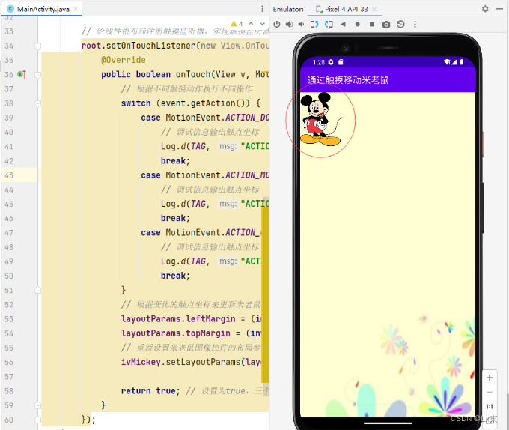This screenshot has height=430, width=509.
Task: Click the fold end marker at line 60
Action: coord(37,420)
